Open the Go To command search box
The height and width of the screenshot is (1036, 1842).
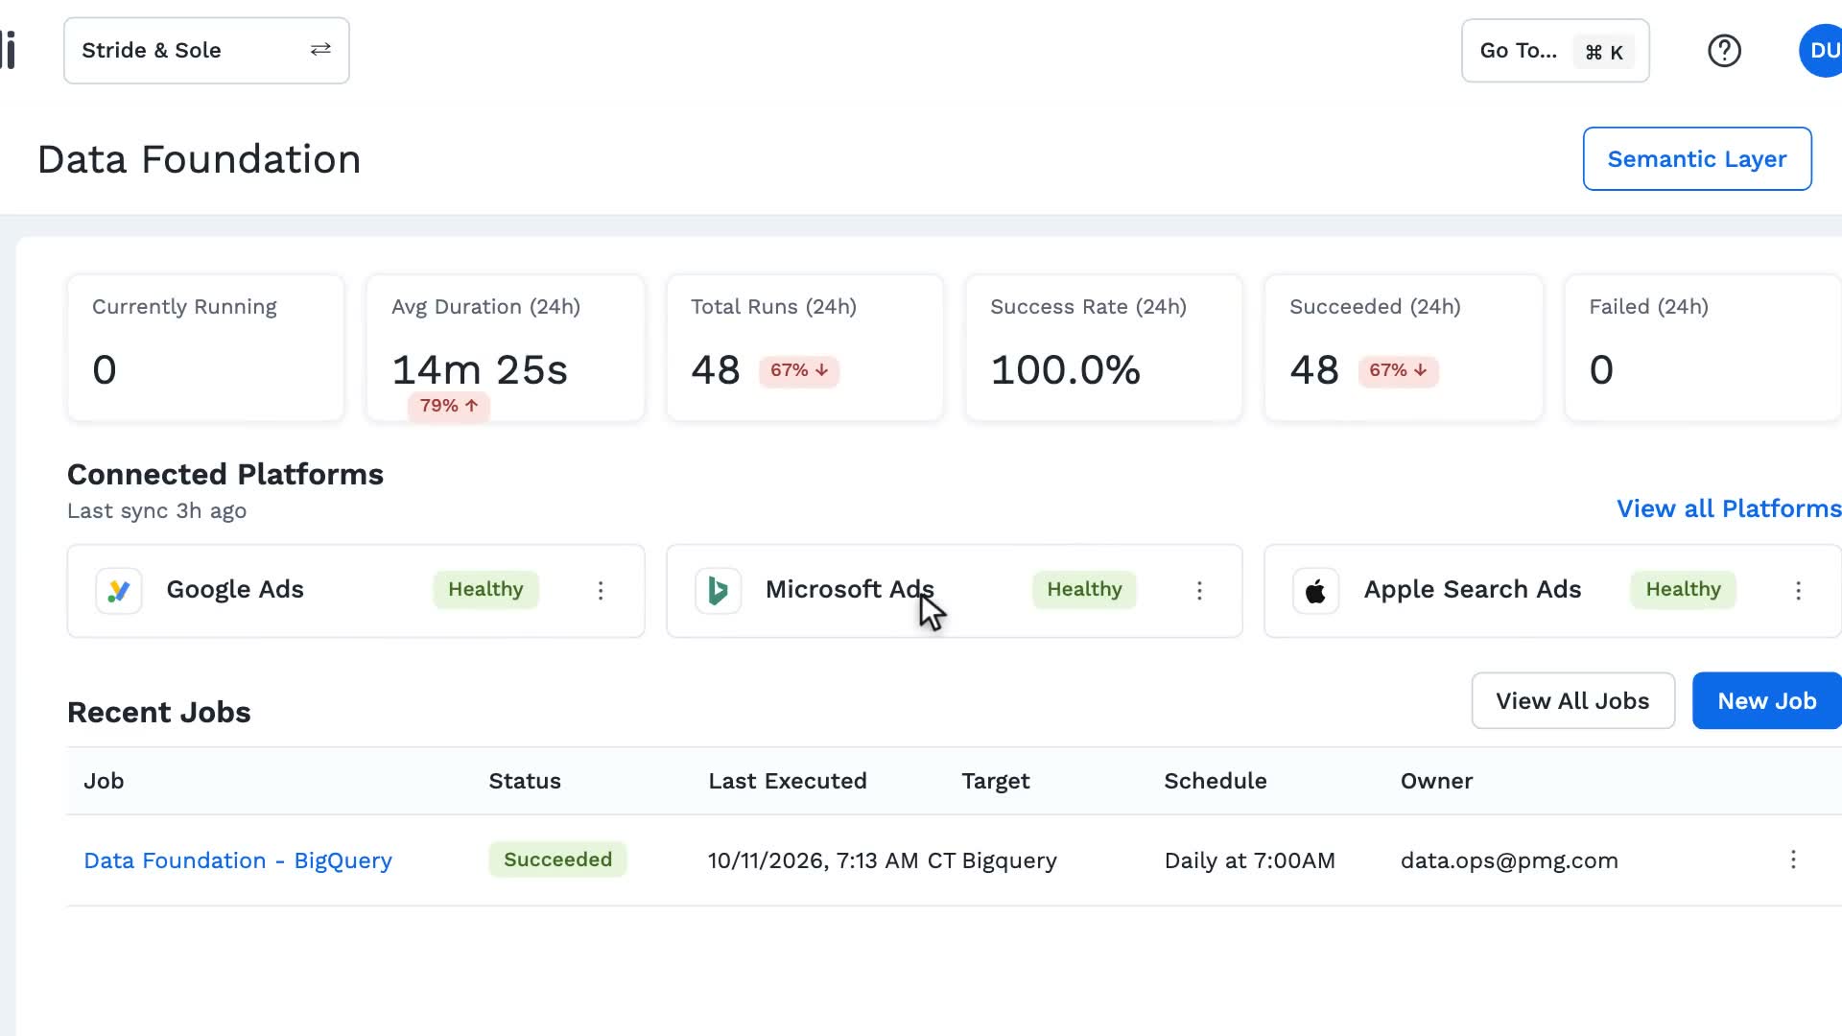[1555, 51]
